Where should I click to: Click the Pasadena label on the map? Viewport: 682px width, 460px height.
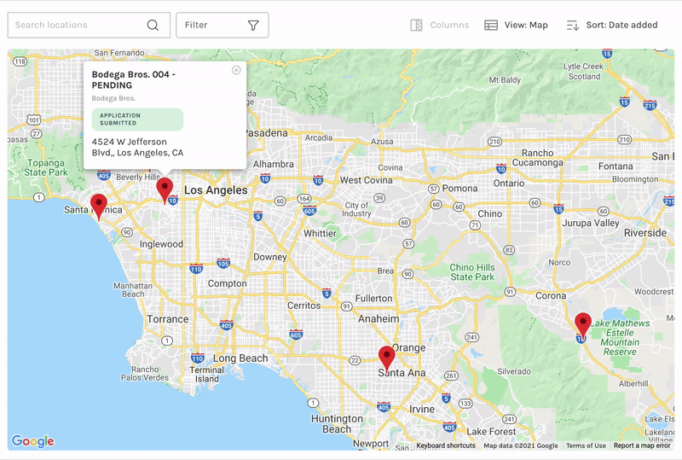(x=267, y=133)
